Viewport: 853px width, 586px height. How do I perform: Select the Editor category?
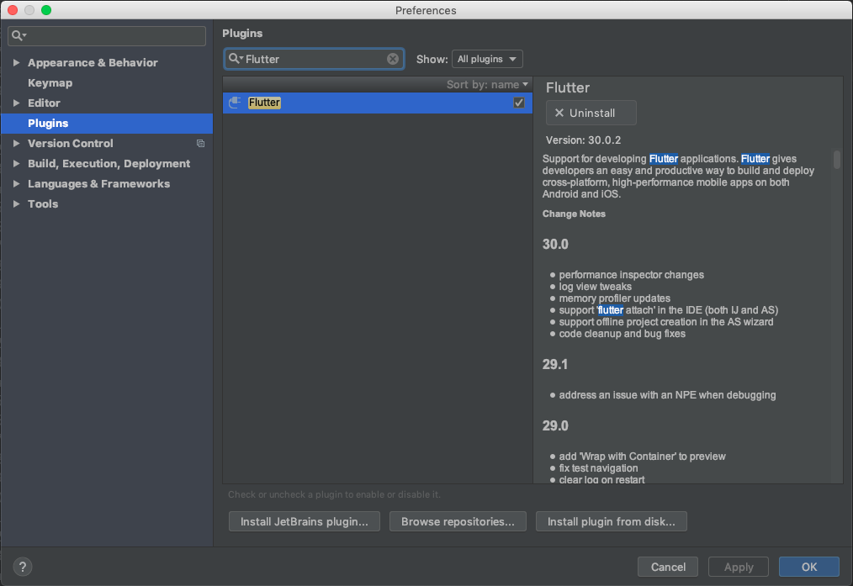(44, 103)
